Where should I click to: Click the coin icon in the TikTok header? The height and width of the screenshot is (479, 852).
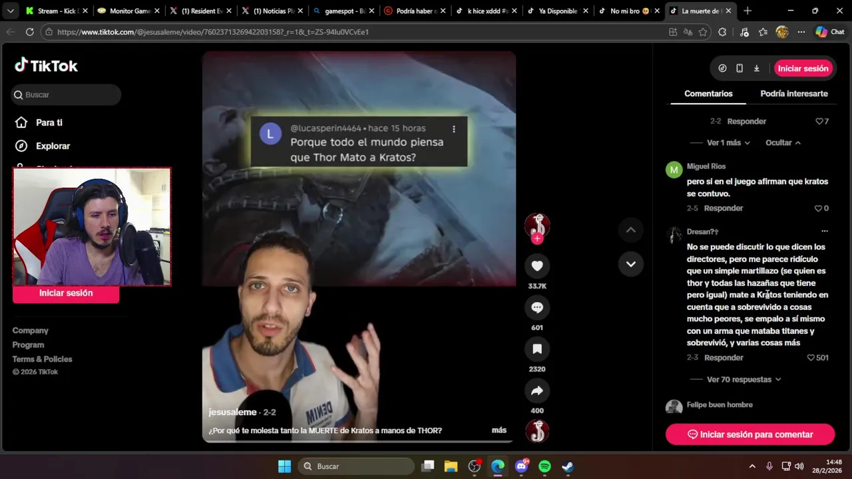point(722,69)
